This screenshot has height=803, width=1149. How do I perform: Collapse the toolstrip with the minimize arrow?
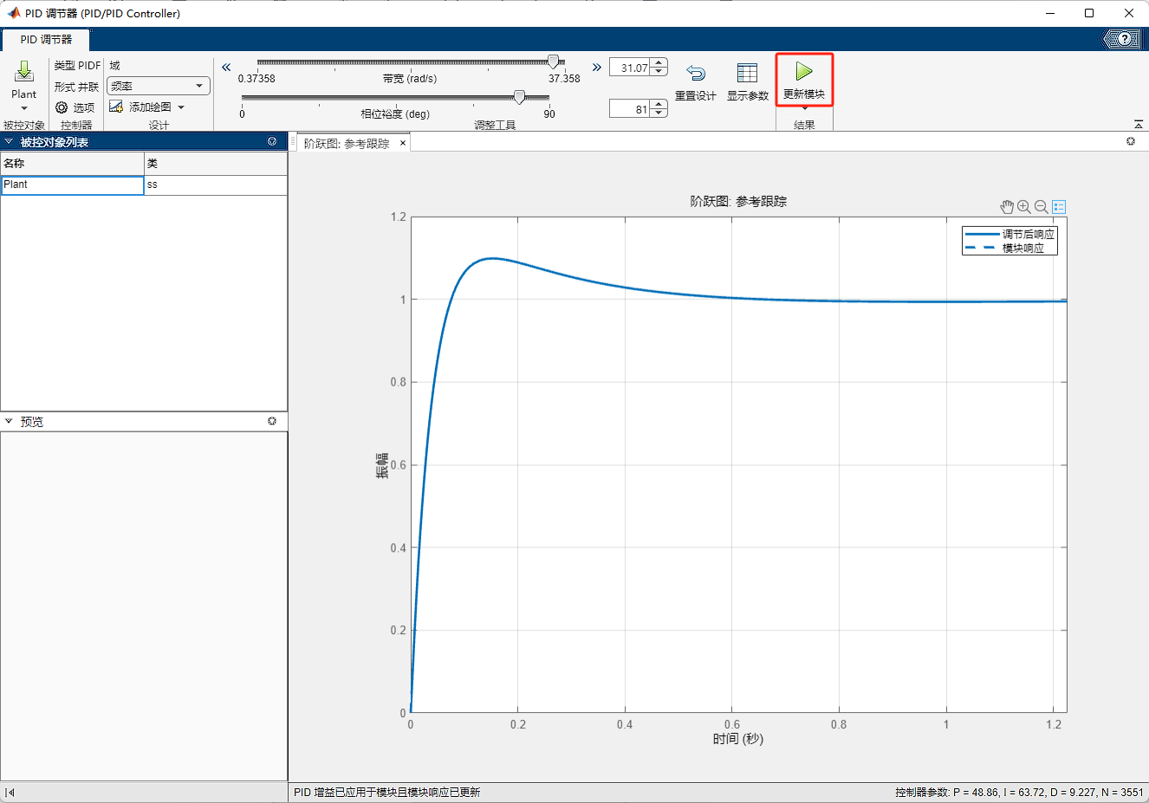pos(1138,125)
